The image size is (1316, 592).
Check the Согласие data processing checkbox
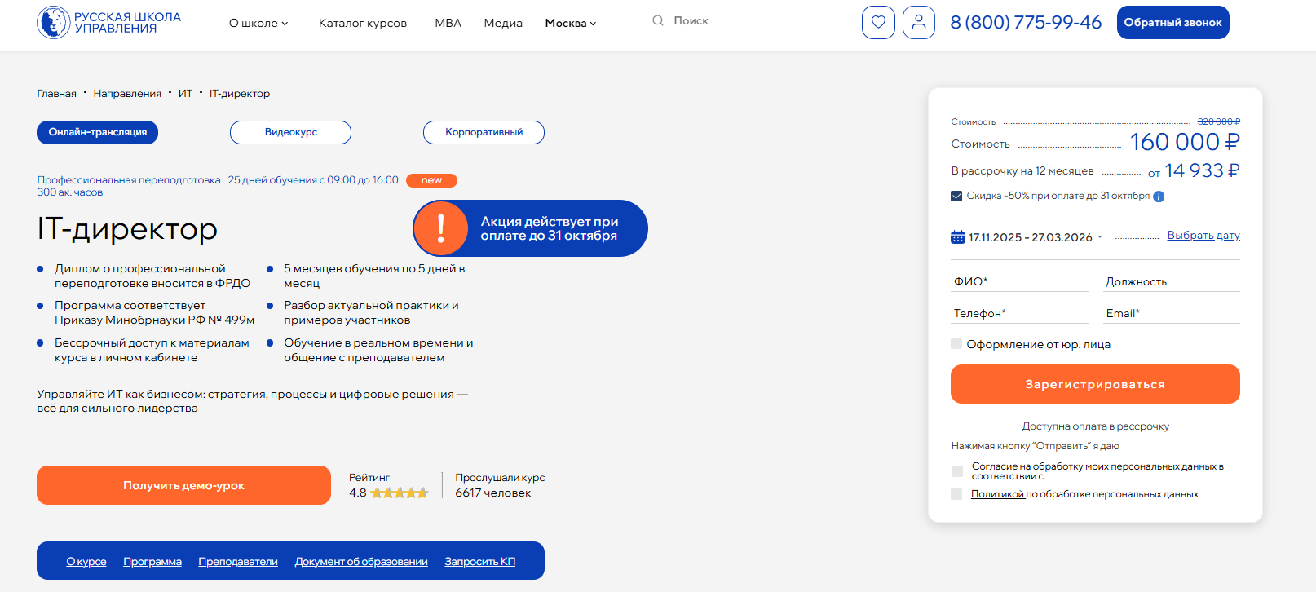tap(957, 471)
